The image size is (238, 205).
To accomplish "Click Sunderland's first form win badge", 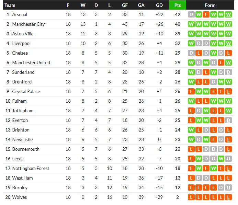I will (191, 72).
